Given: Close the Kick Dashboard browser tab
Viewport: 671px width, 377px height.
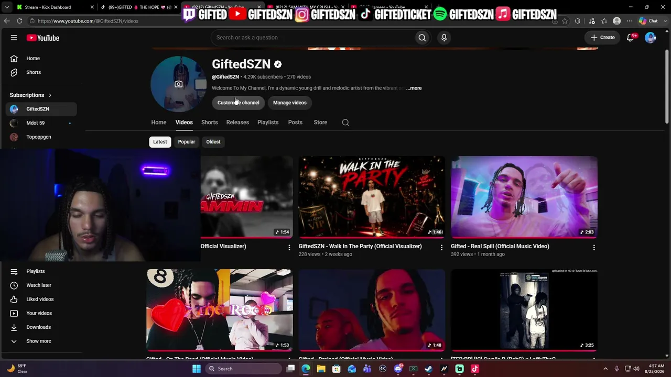Looking at the screenshot, I should click(x=92, y=7).
